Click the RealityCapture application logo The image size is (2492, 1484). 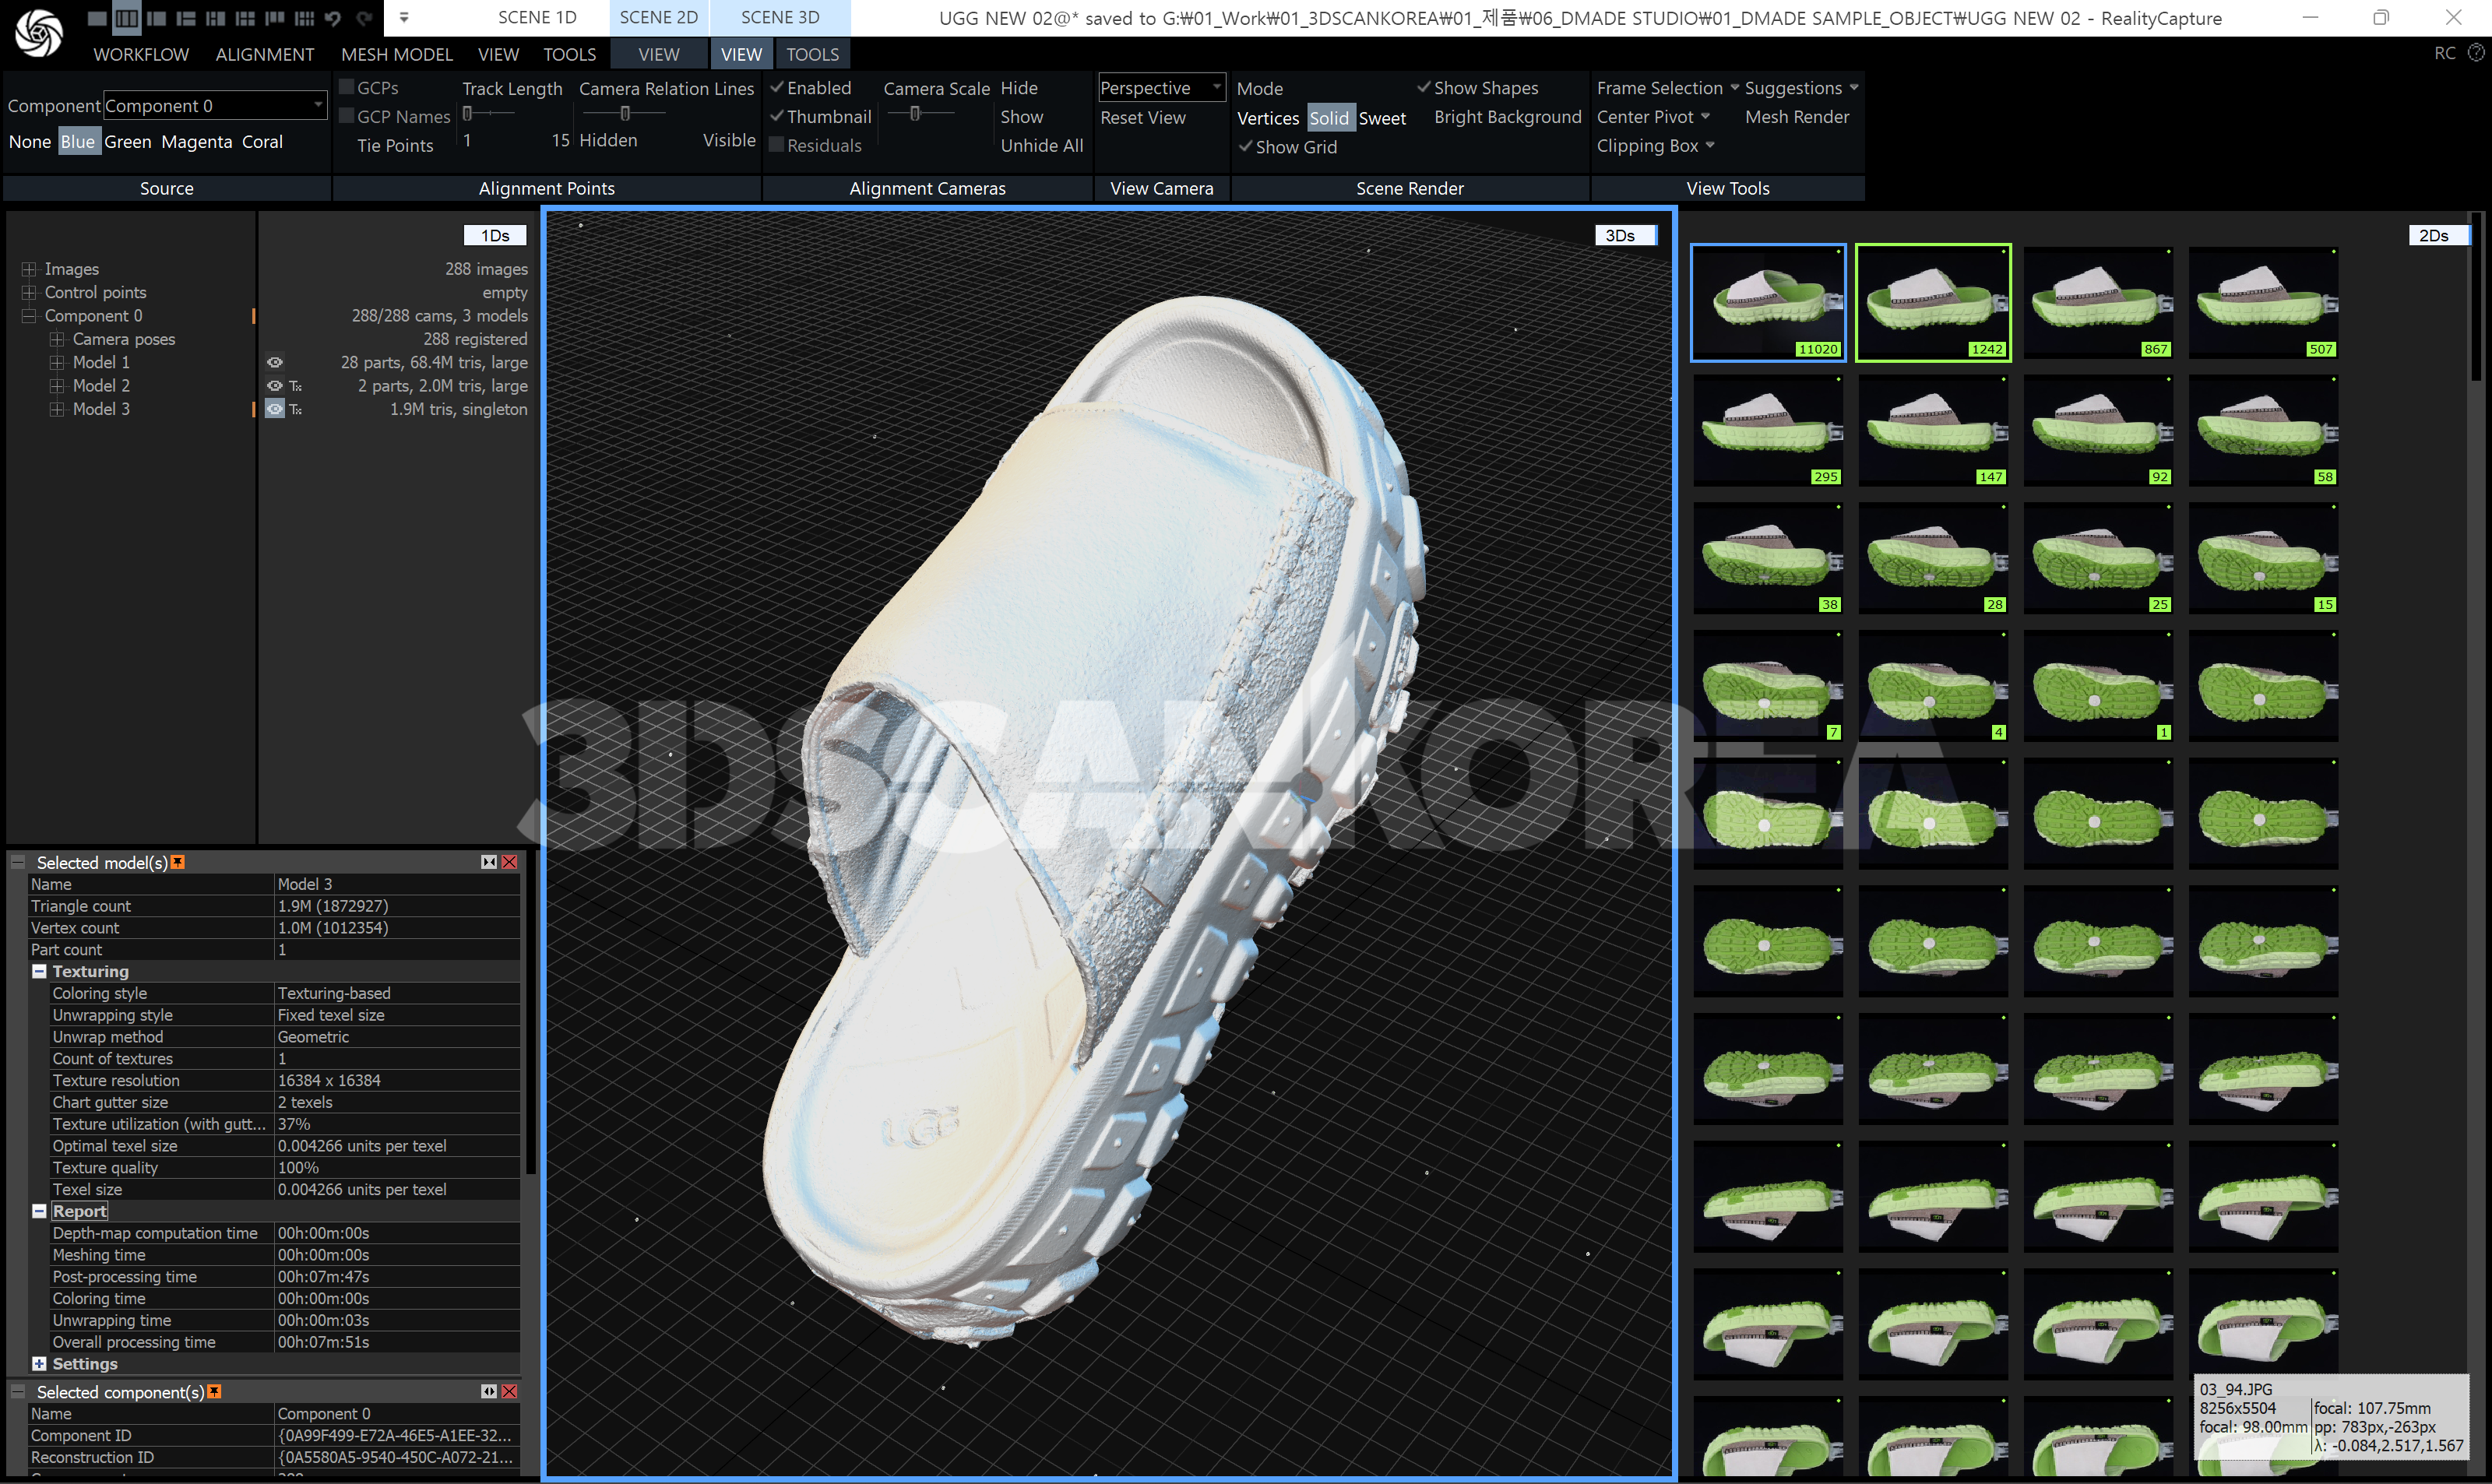tap(39, 32)
